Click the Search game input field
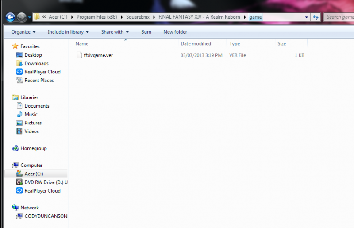The image size is (354, 228). (339, 17)
